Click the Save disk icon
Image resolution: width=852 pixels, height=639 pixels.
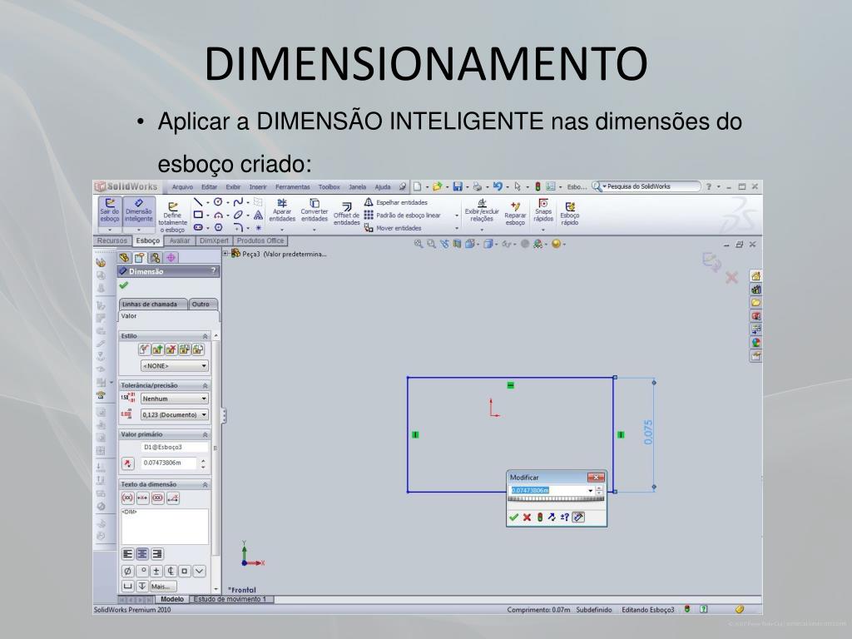coord(458,186)
